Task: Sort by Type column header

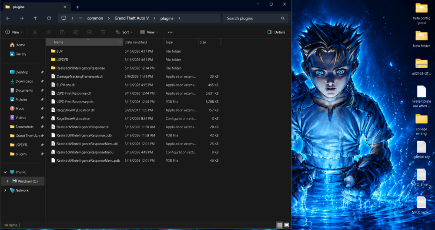Action: [181, 42]
